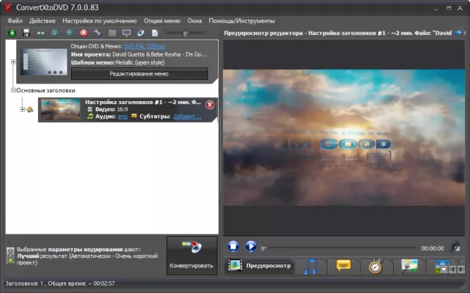Switch to the Предпросмотр tab
470x293 pixels.
[x=260, y=265]
